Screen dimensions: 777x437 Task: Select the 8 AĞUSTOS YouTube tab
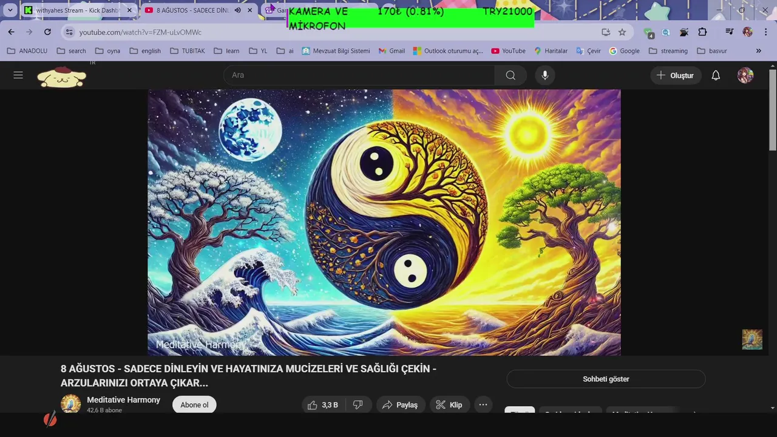pyautogui.click(x=192, y=10)
